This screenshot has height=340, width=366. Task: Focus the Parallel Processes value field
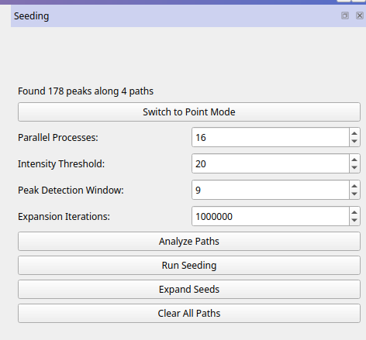271,137
